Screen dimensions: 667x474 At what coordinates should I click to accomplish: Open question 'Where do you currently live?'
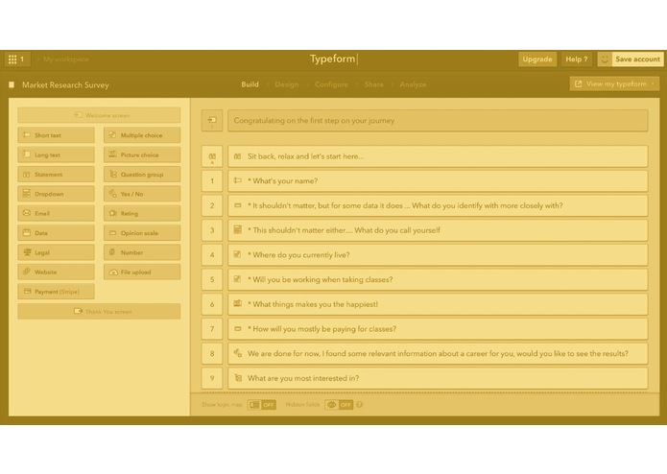point(438,255)
